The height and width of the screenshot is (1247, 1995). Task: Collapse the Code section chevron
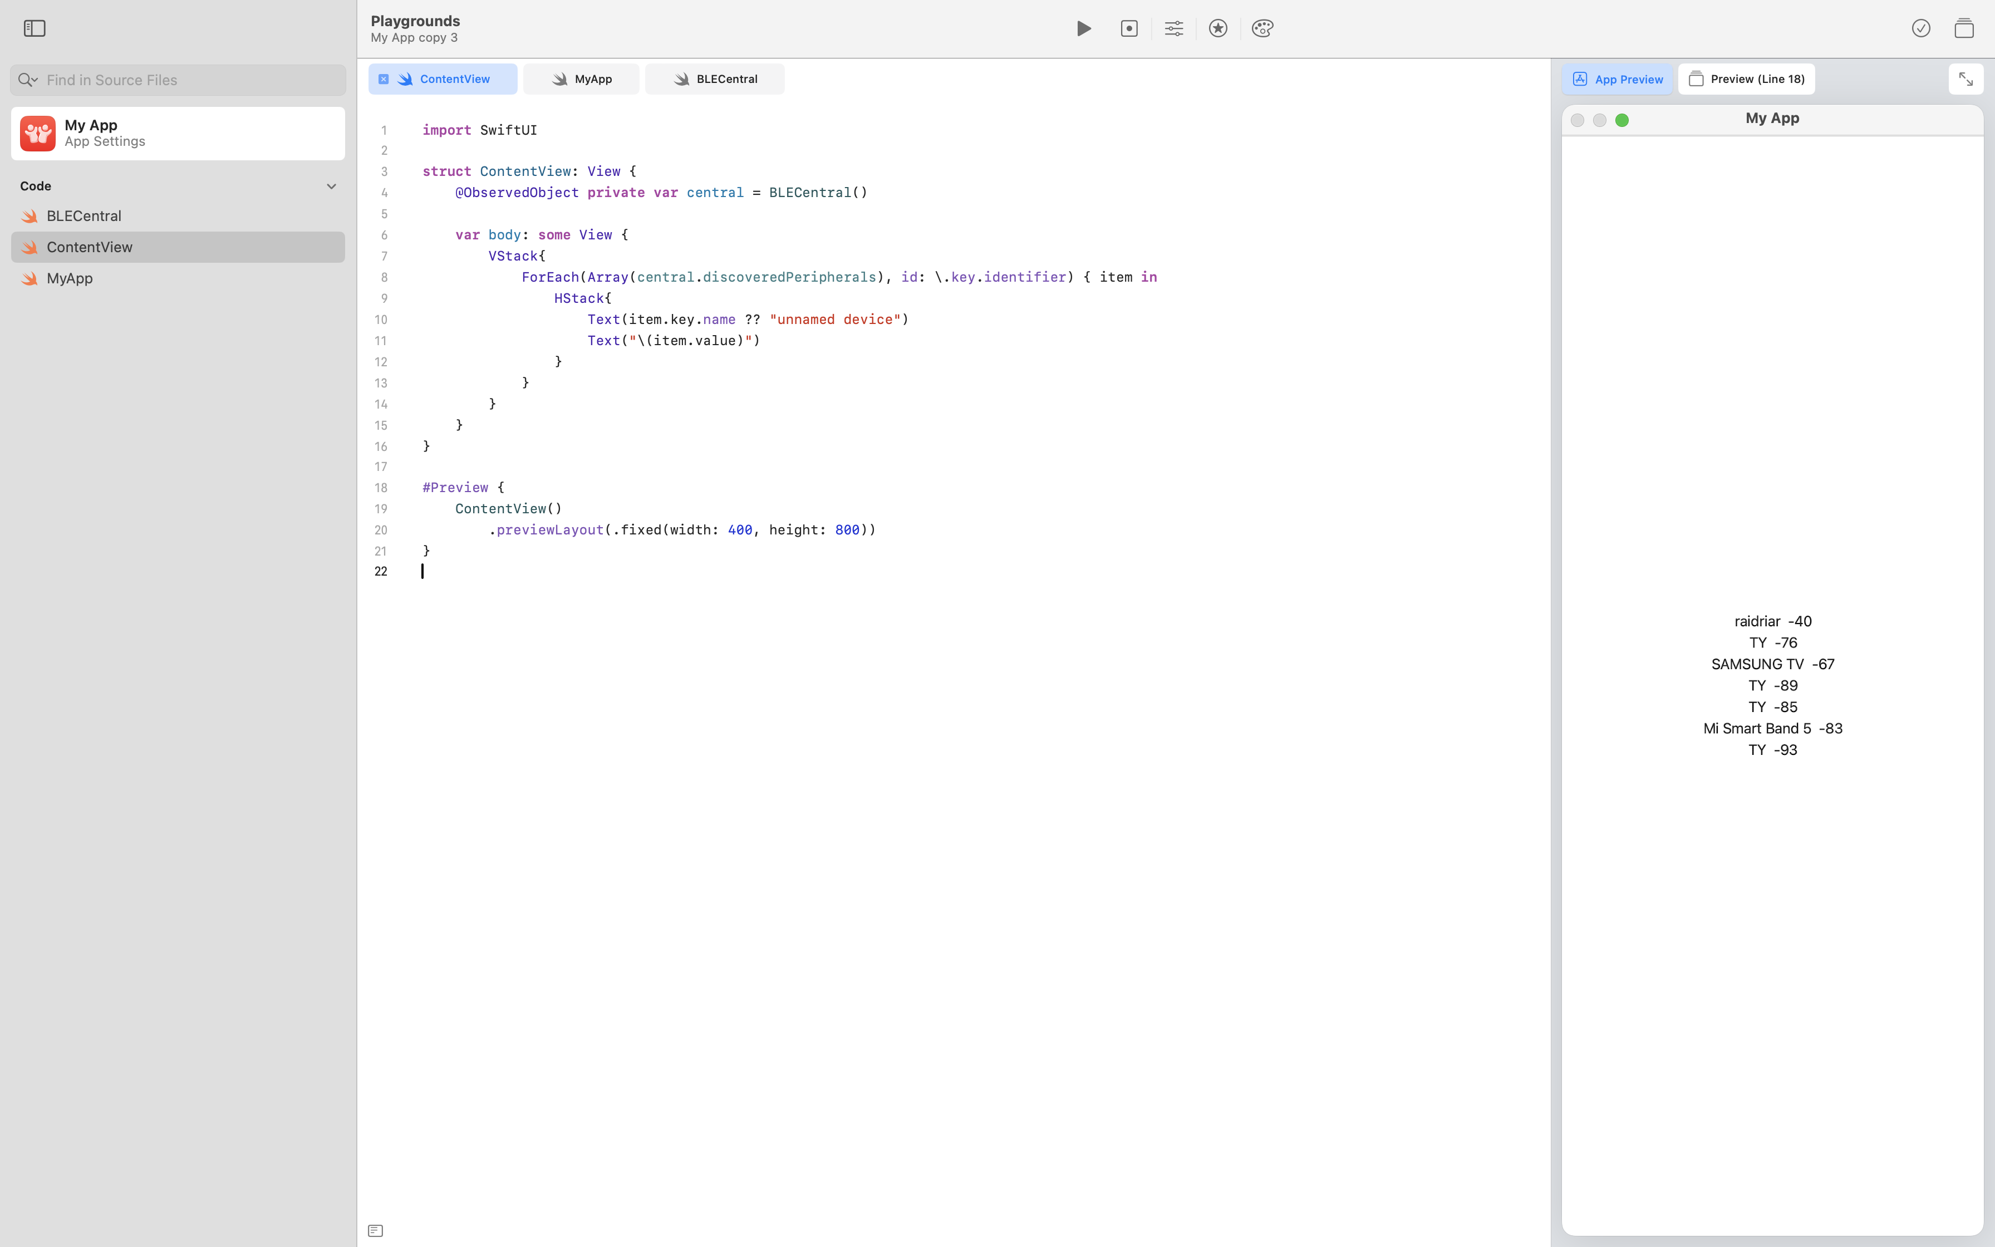pos(331,186)
